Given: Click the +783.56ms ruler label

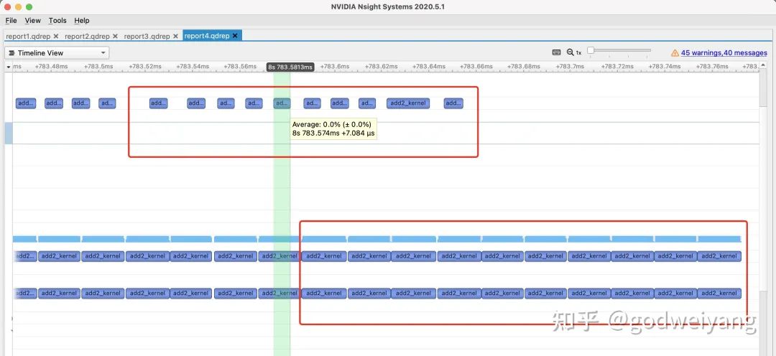Looking at the screenshot, I should tap(240, 66).
